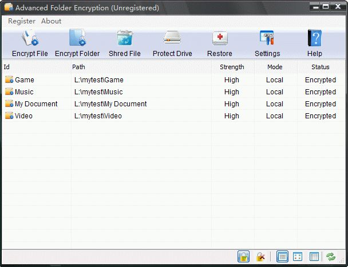Click the green refresh arrows icon
Image resolution: width=348 pixels, height=267 pixels.
pos(331,257)
